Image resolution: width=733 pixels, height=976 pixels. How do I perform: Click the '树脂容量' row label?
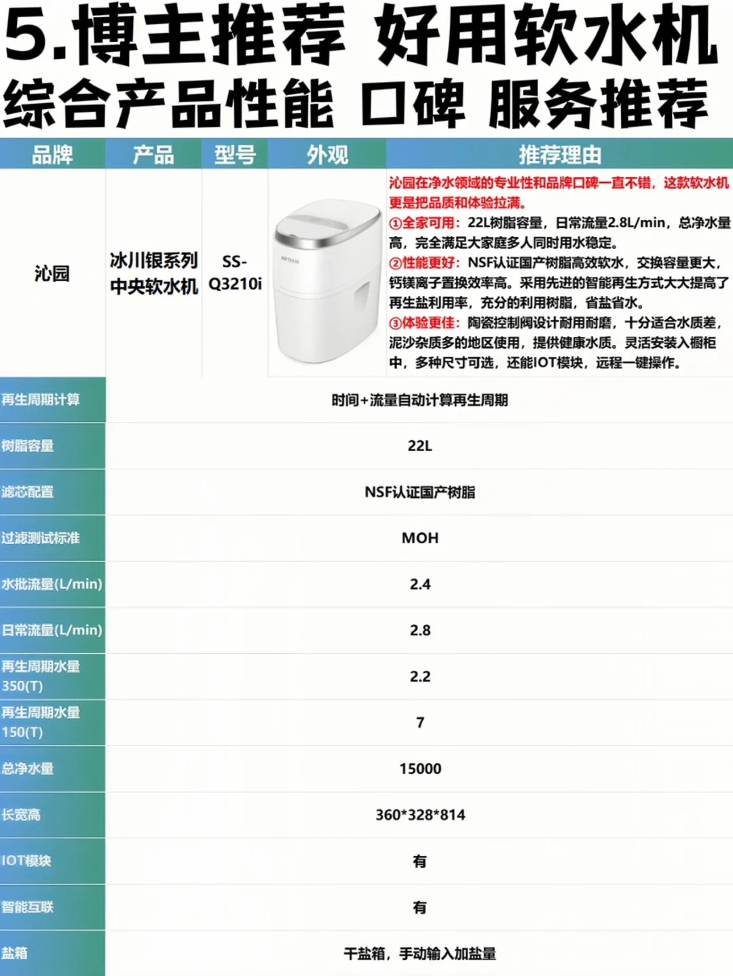click(28, 446)
